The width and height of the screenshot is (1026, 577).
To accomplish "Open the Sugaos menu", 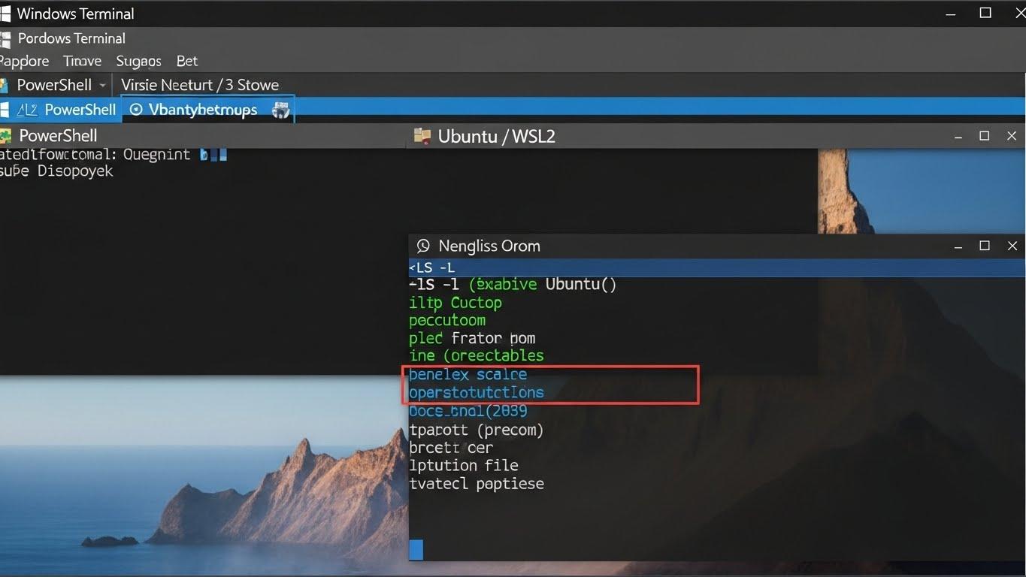I will pyautogui.click(x=138, y=61).
